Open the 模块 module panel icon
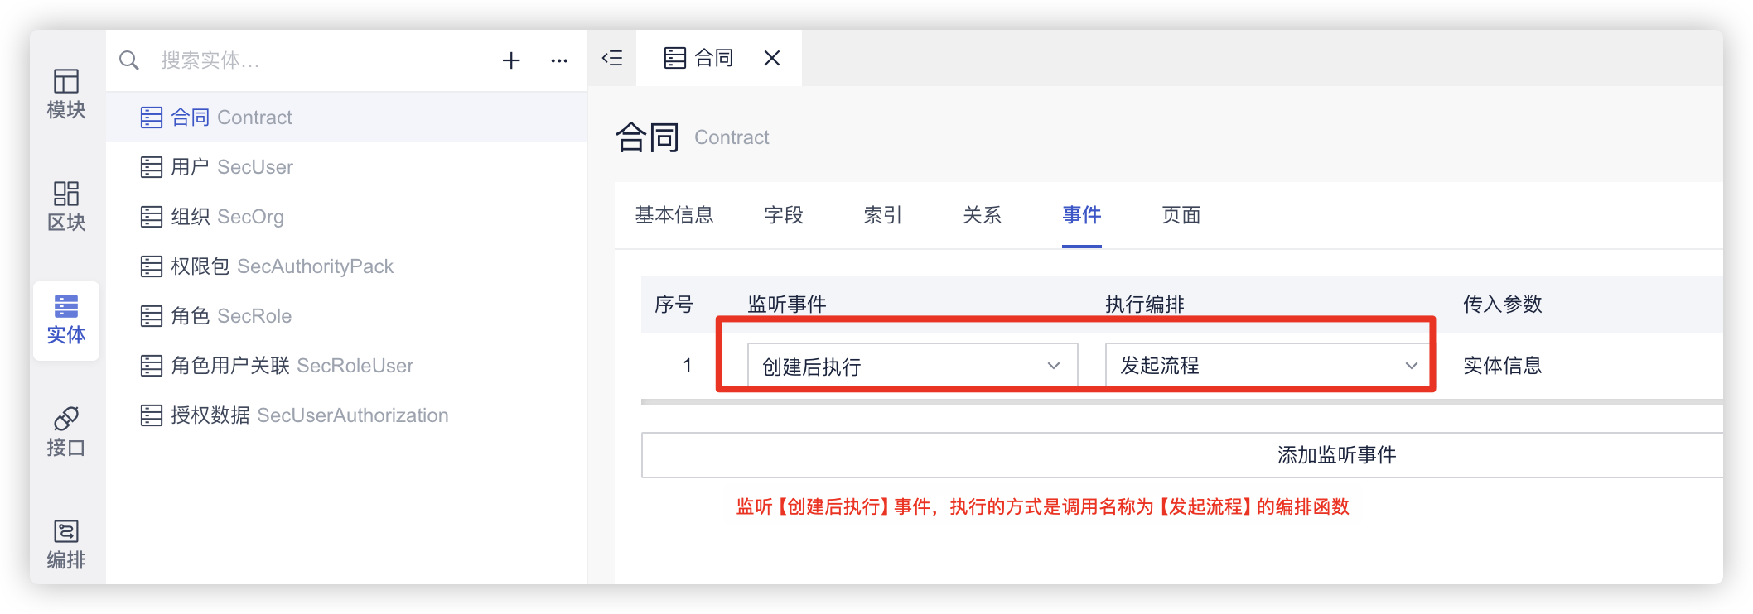 (66, 94)
